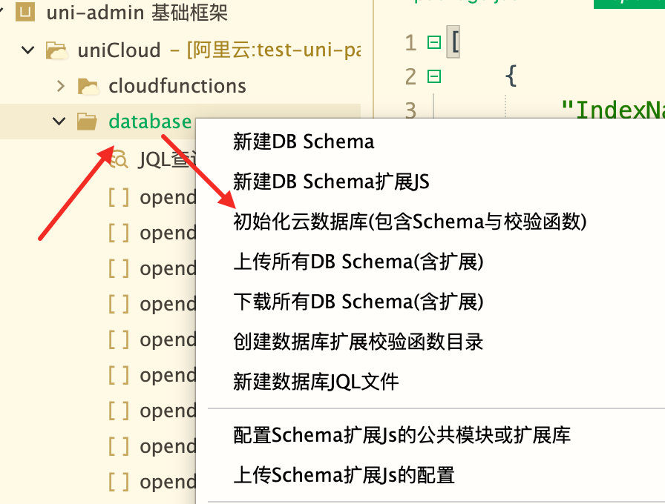Click the uni-admin project icon

click(x=24, y=13)
